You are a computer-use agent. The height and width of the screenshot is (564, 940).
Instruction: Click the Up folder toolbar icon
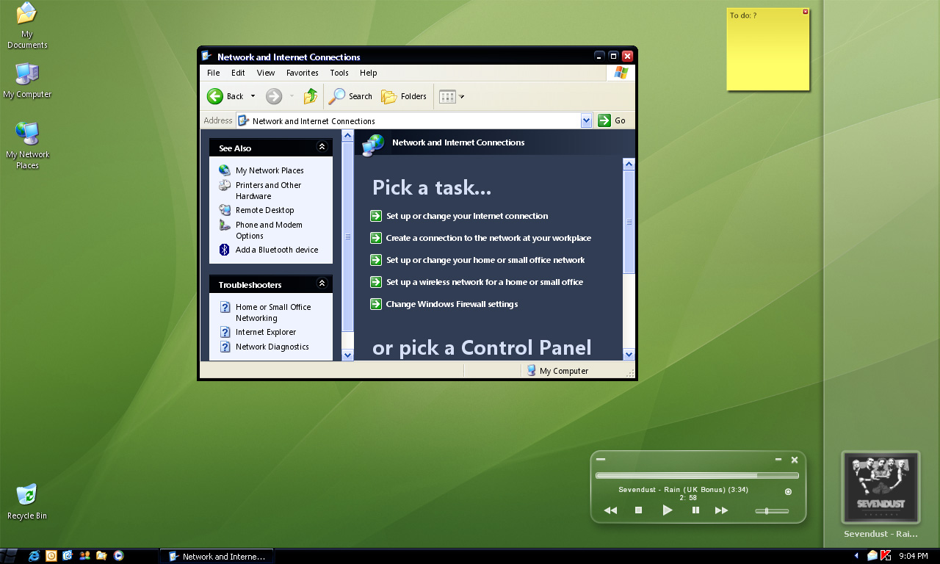pyautogui.click(x=311, y=96)
